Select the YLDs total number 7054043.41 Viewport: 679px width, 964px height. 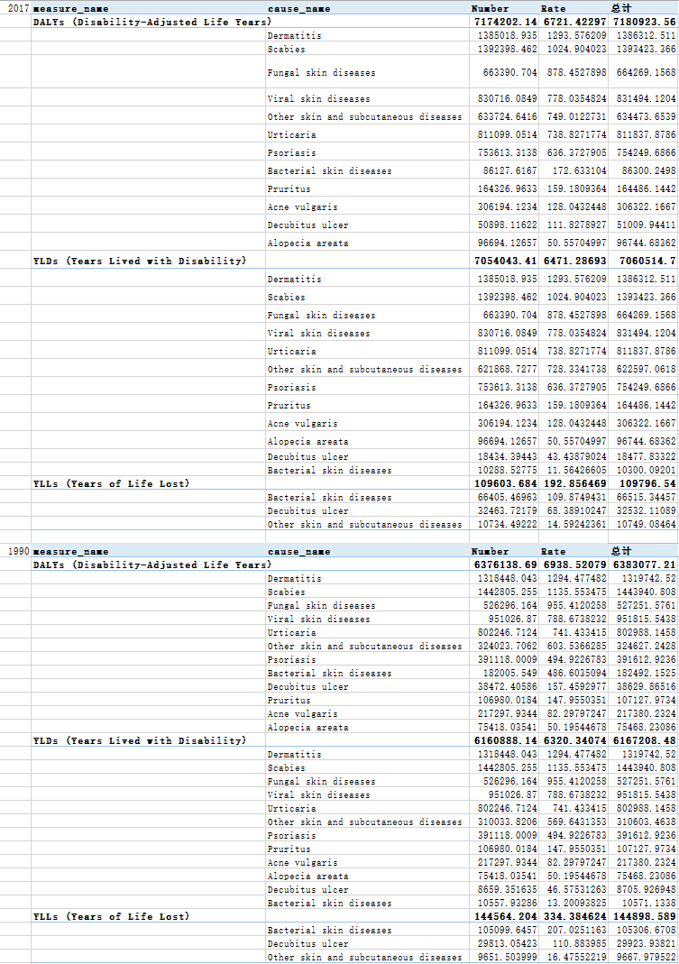tap(506, 262)
